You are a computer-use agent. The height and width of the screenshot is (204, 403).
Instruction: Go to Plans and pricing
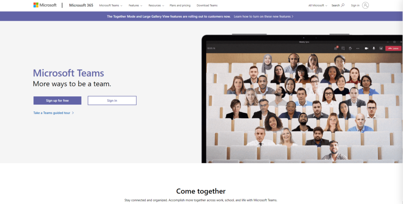tap(180, 6)
